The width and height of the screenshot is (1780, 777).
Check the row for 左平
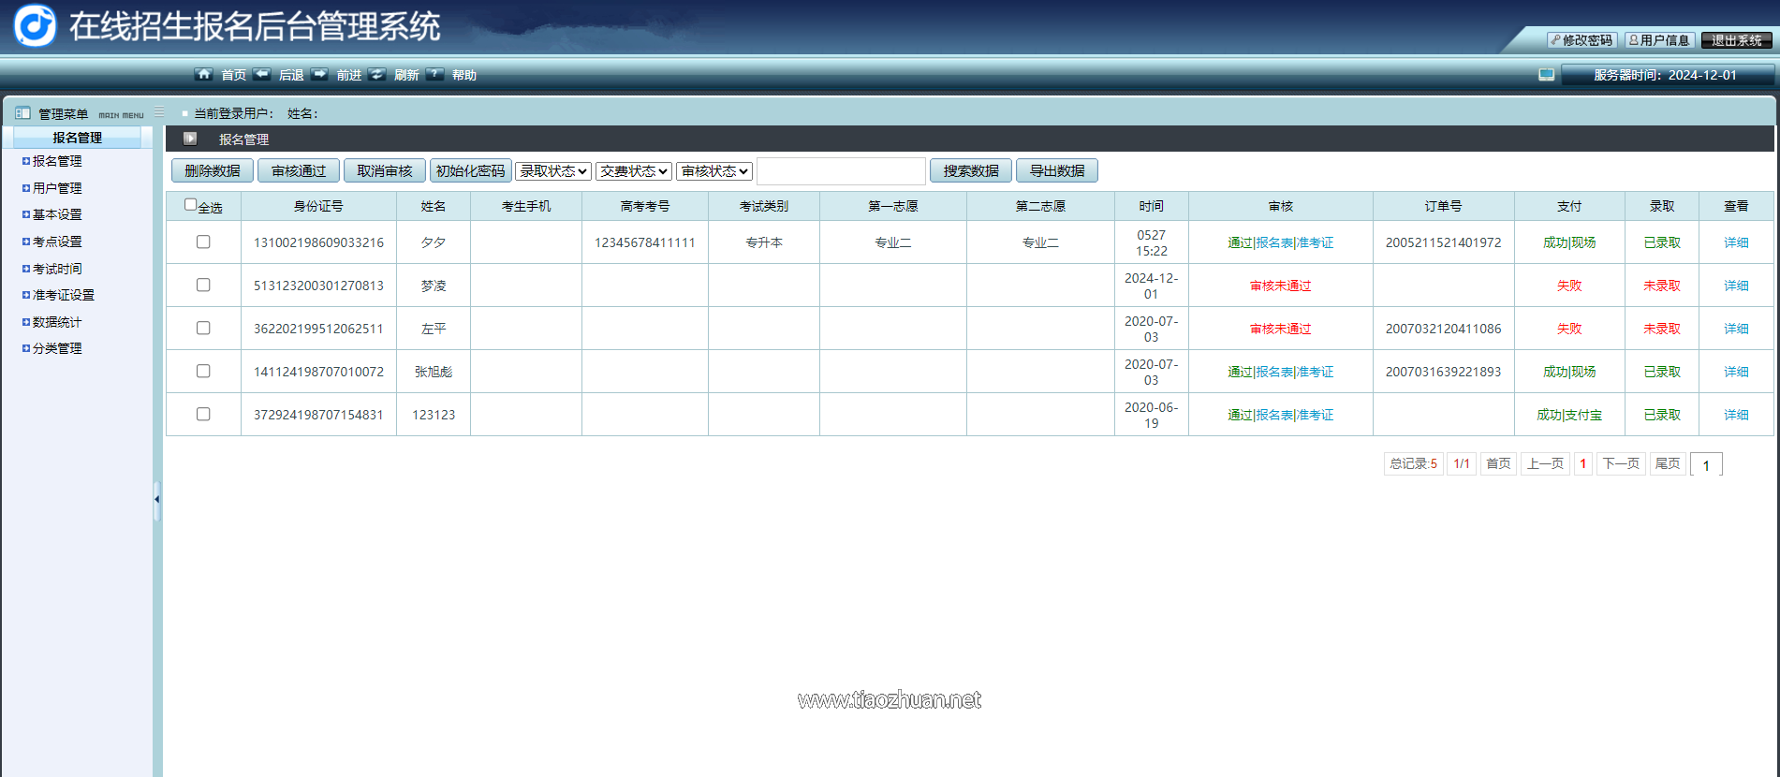[x=203, y=328]
